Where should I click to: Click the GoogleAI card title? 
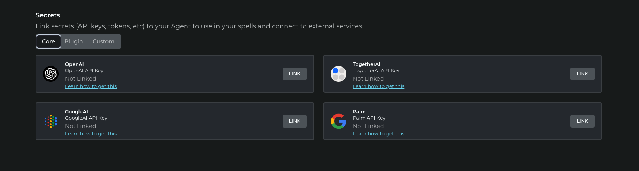coord(77,112)
